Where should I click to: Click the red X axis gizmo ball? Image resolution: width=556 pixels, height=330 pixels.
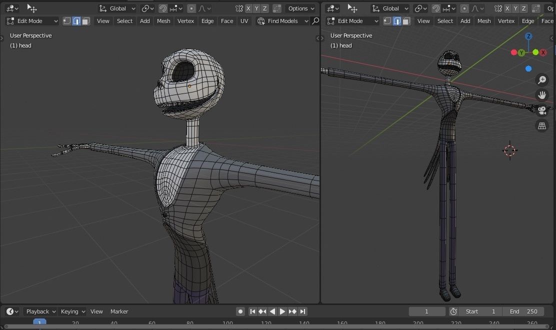pyautogui.click(x=543, y=52)
